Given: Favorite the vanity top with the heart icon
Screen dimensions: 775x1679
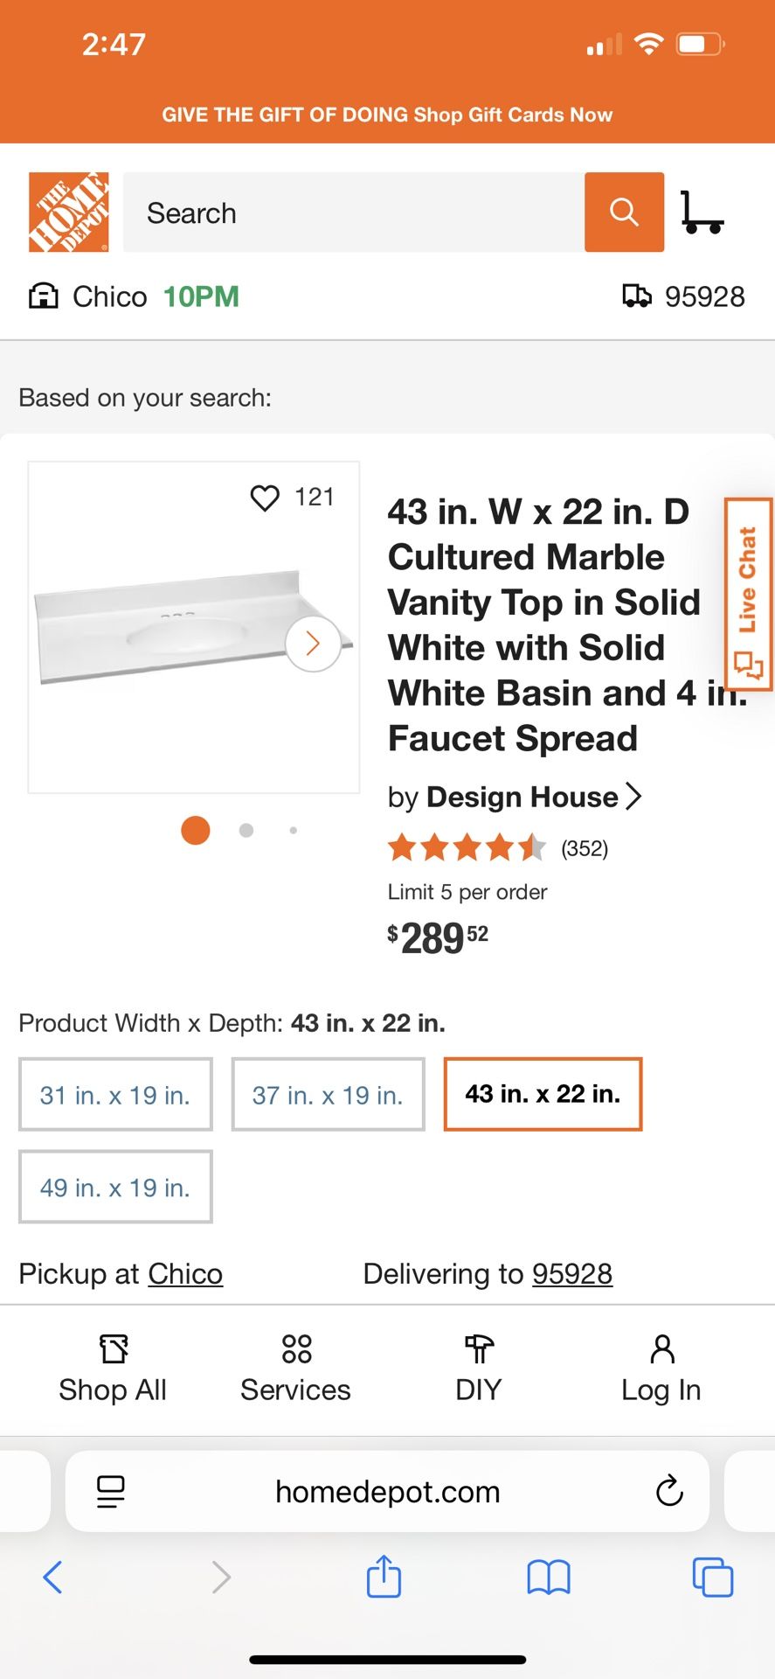Looking at the screenshot, I should click(266, 497).
